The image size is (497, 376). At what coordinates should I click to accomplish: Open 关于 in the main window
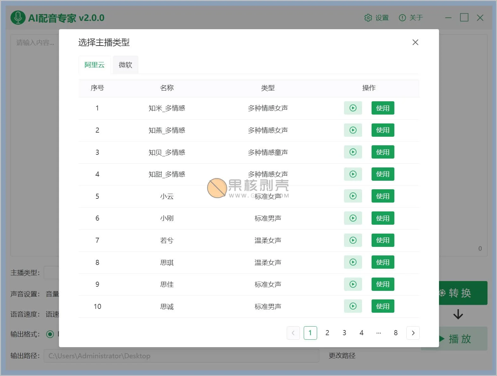pyautogui.click(x=411, y=18)
